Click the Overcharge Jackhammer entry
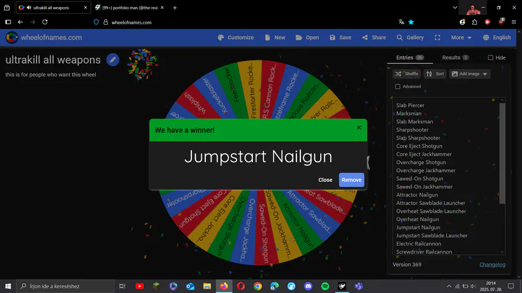 (x=426, y=170)
